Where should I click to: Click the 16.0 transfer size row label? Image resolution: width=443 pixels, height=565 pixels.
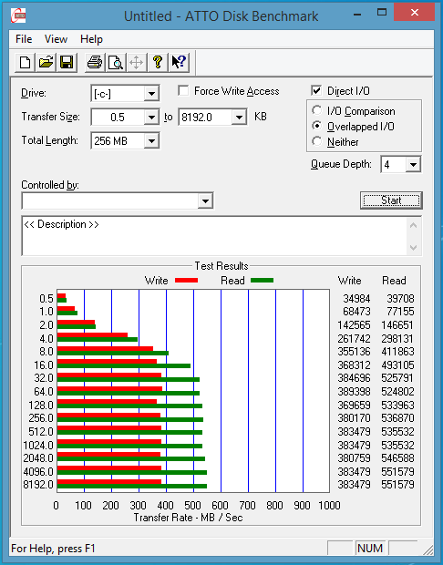(x=44, y=365)
